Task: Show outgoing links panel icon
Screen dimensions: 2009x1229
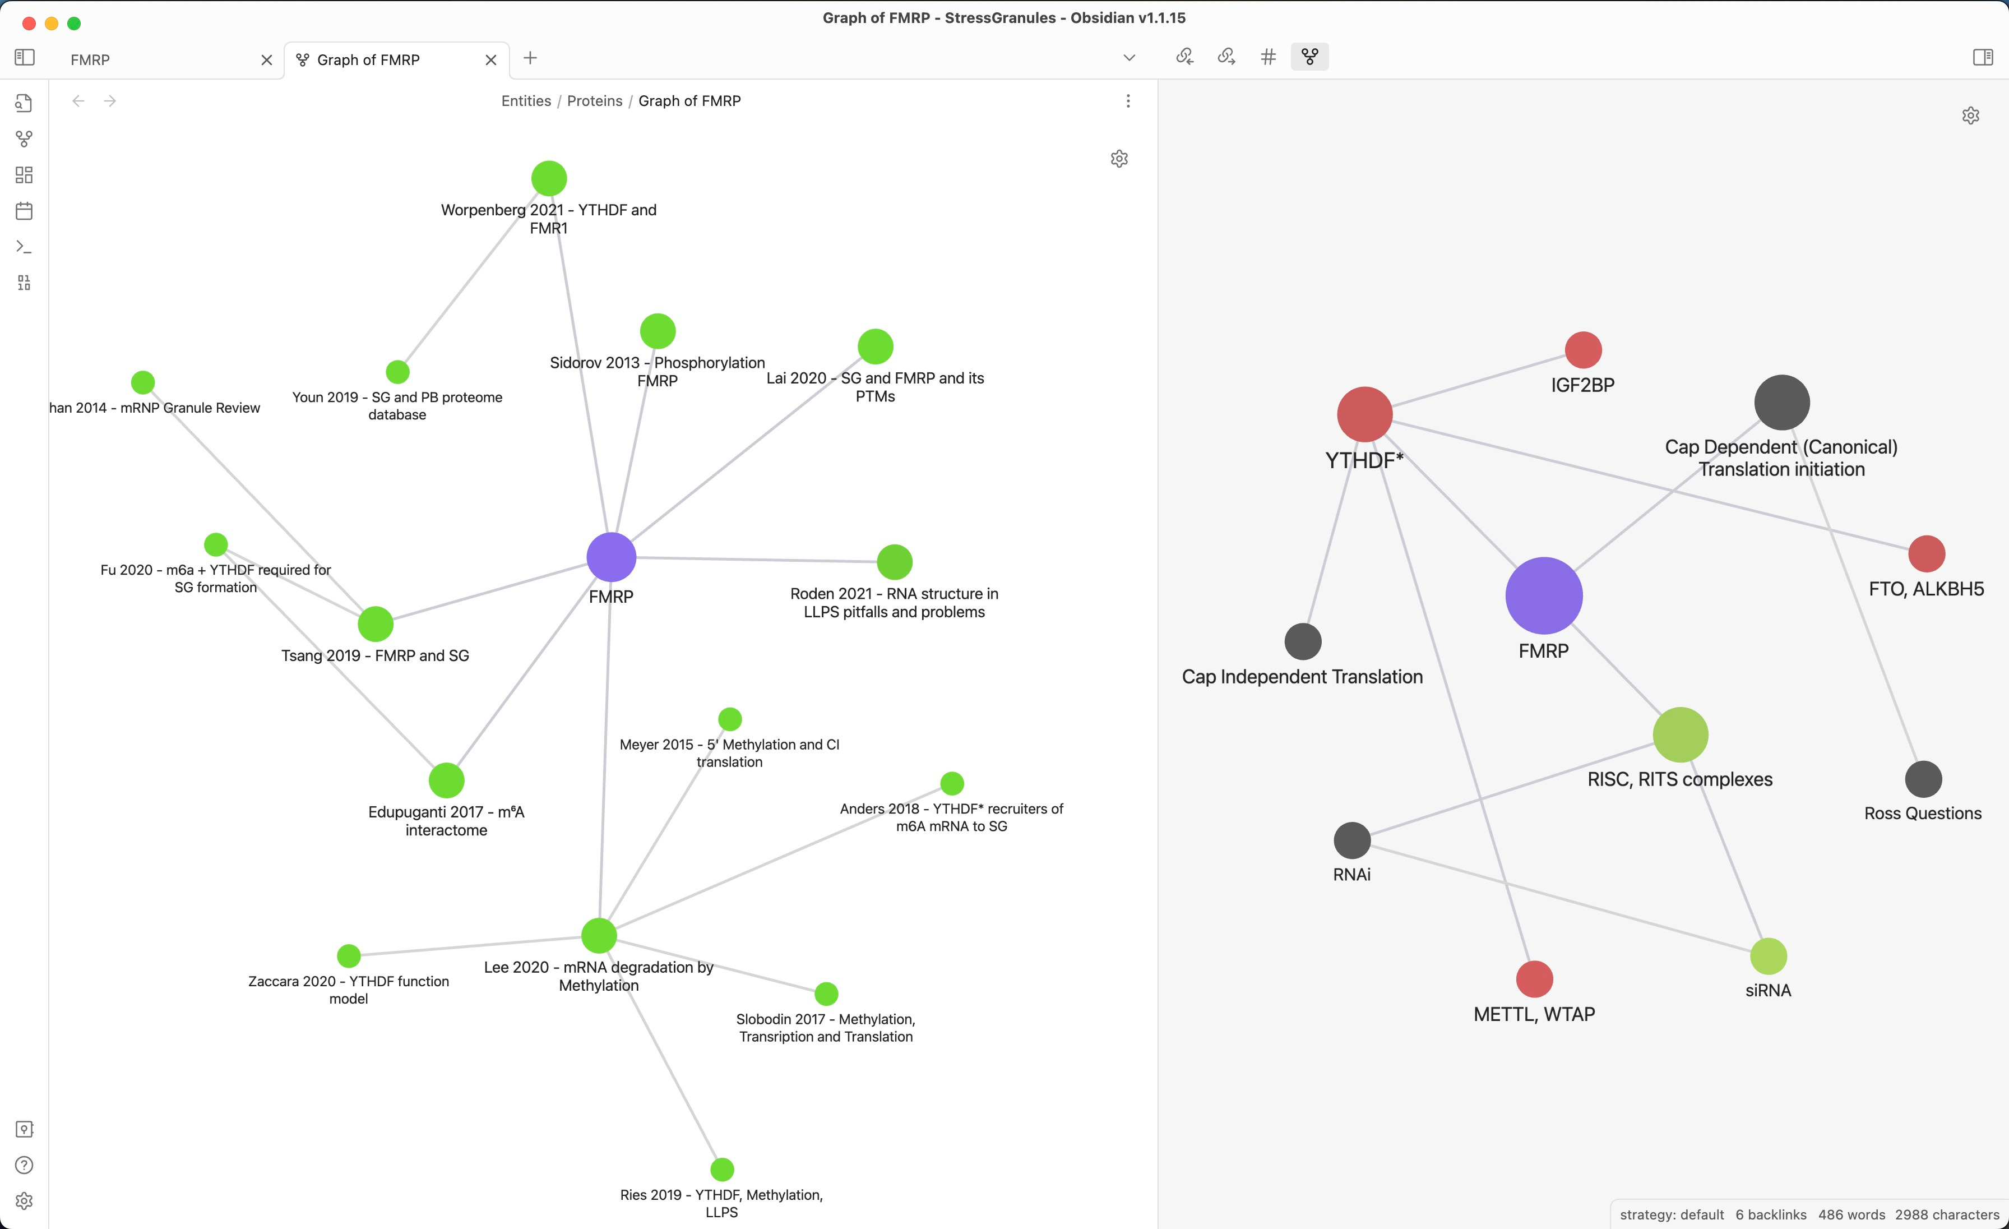Action: click(1226, 56)
